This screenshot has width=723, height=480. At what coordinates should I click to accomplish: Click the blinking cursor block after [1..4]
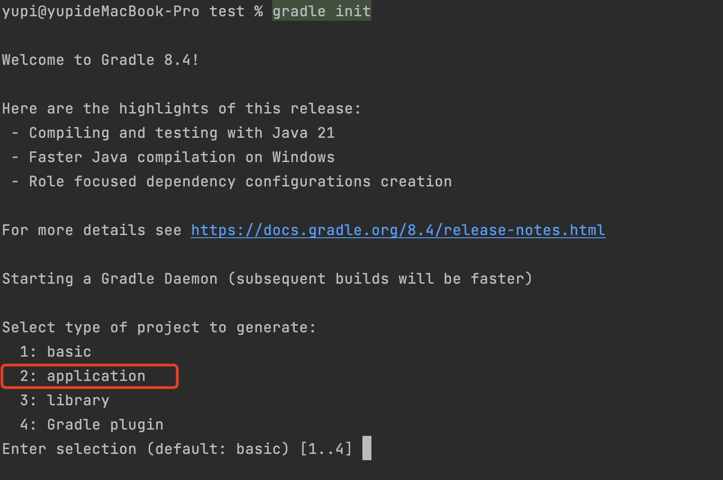click(367, 448)
